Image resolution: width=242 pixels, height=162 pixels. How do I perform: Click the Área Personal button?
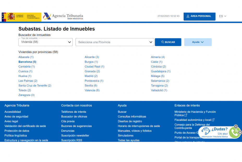[199, 16]
